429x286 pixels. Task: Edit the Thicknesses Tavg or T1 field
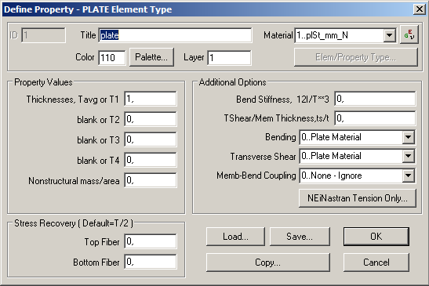pyautogui.click(x=151, y=99)
